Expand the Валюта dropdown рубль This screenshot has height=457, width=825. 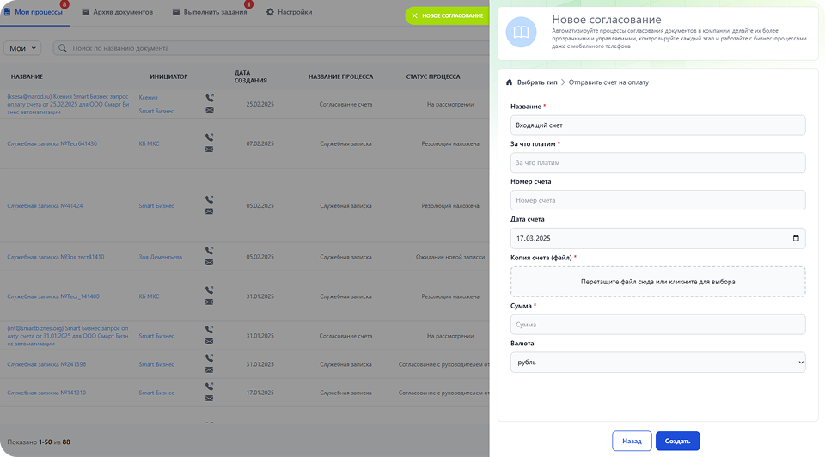[x=657, y=363]
